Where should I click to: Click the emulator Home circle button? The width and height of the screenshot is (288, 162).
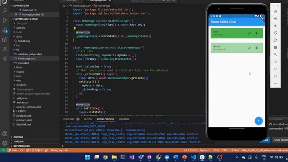275,69
